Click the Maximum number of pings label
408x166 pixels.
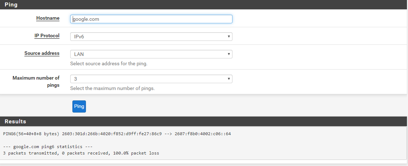(x=36, y=81)
